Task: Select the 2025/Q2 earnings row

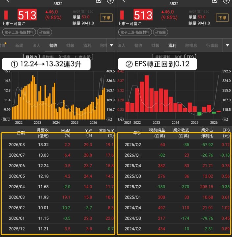Action: click(174, 187)
